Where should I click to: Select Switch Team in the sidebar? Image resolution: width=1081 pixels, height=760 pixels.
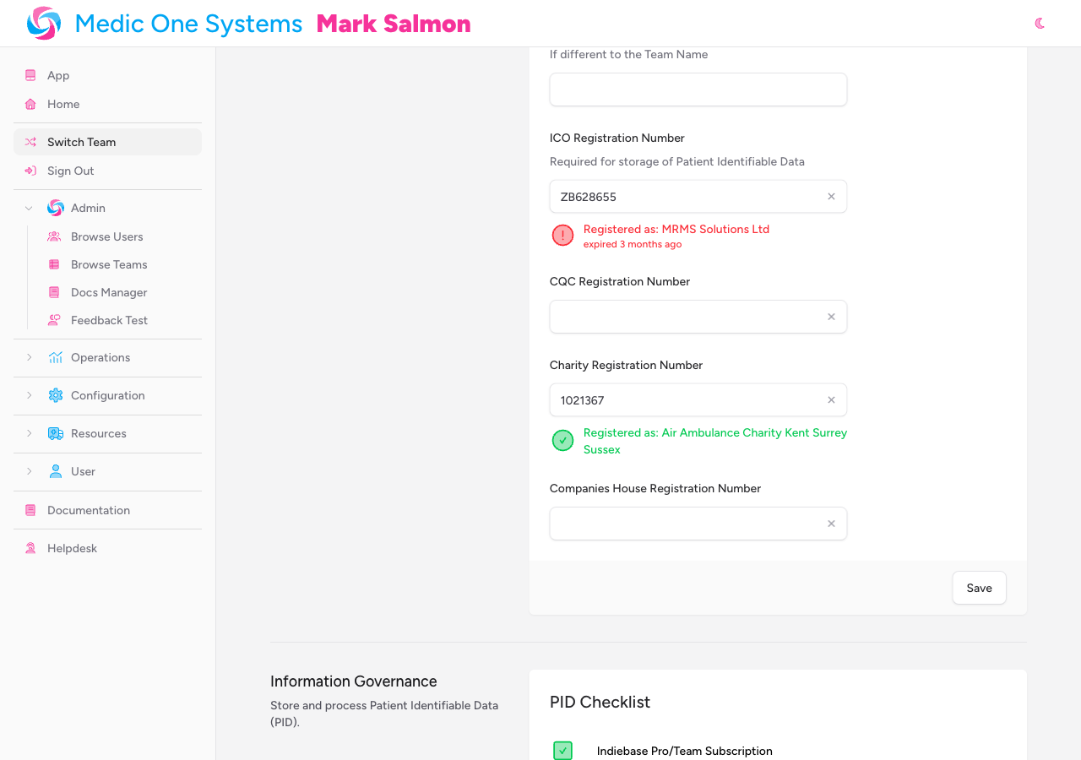(81, 142)
